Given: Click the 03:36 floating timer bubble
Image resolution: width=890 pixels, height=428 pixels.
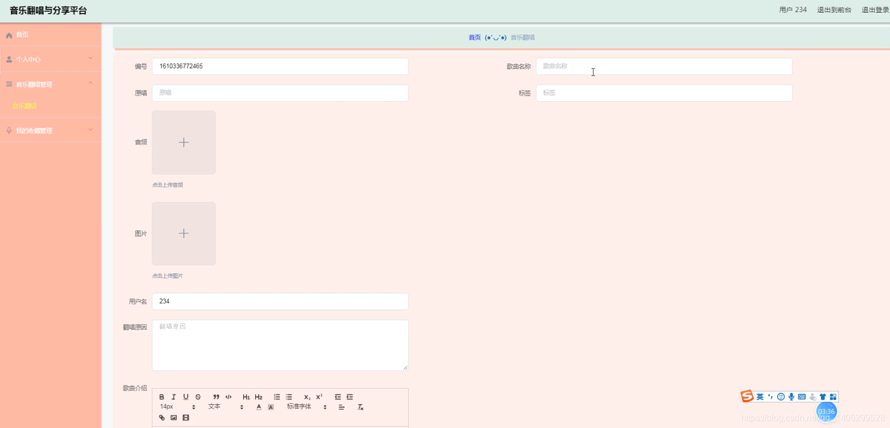Looking at the screenshot, I should click(x=826, y=412).
